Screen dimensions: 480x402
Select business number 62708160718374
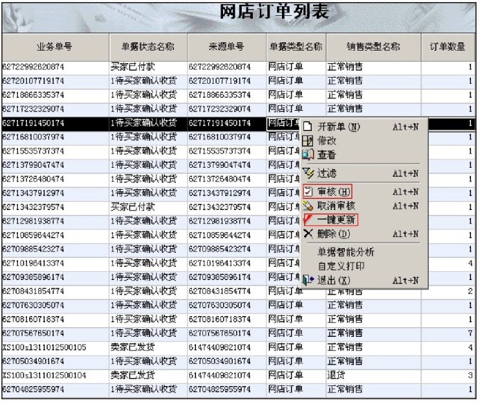pos(33,320)
